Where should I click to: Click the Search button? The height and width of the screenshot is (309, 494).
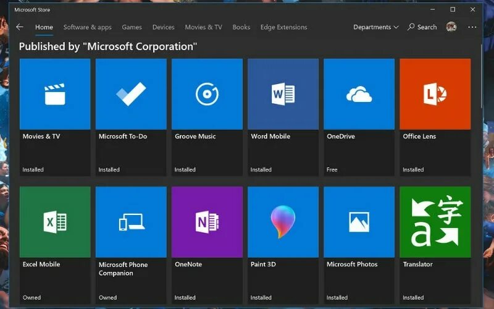coord(422,27)
